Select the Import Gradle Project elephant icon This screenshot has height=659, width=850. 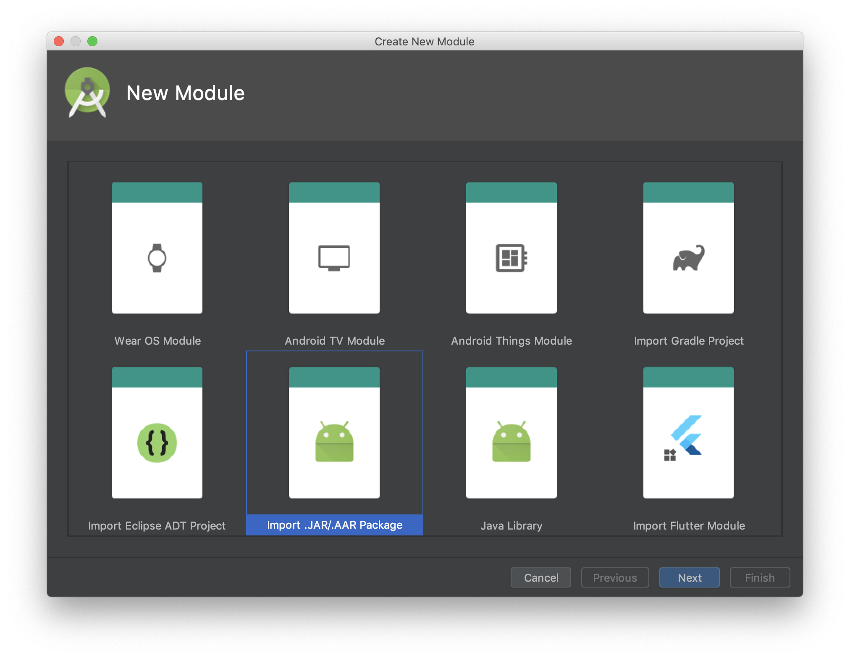689,258
